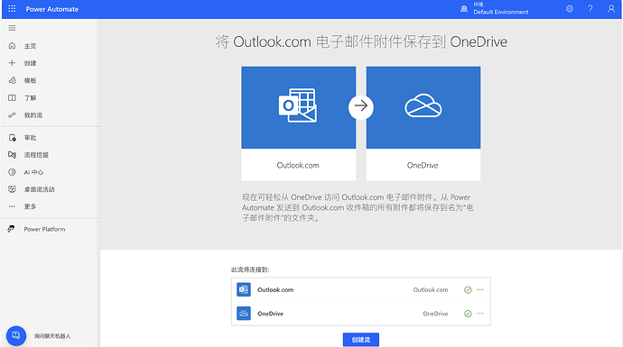Screen dimensions: 623x347
Task: Click Power Automate title in header
Action: (52, 9)
